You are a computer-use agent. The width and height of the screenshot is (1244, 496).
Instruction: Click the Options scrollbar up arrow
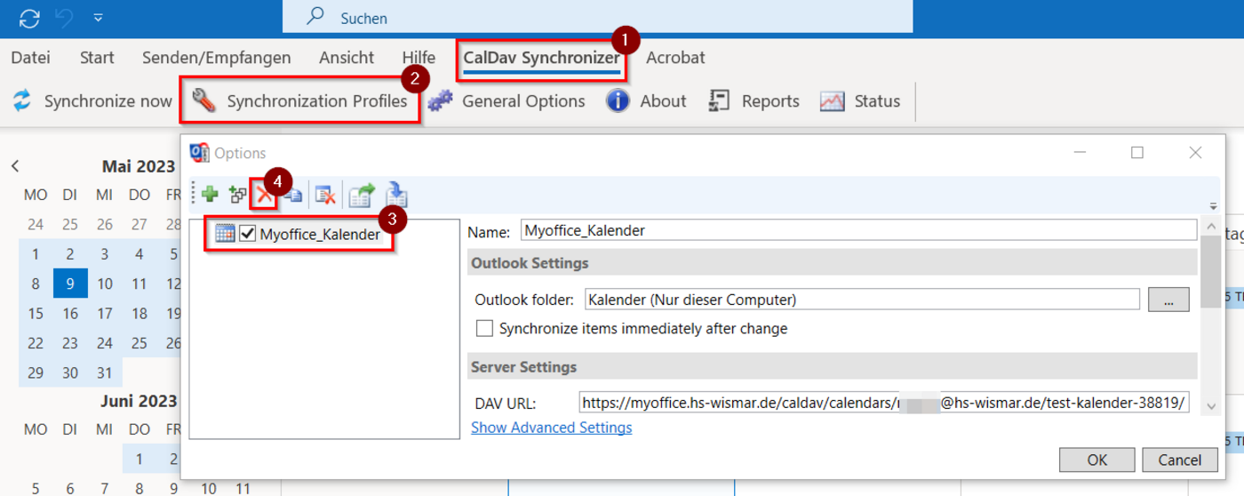pyautogui.click(x=1210, y=228)
